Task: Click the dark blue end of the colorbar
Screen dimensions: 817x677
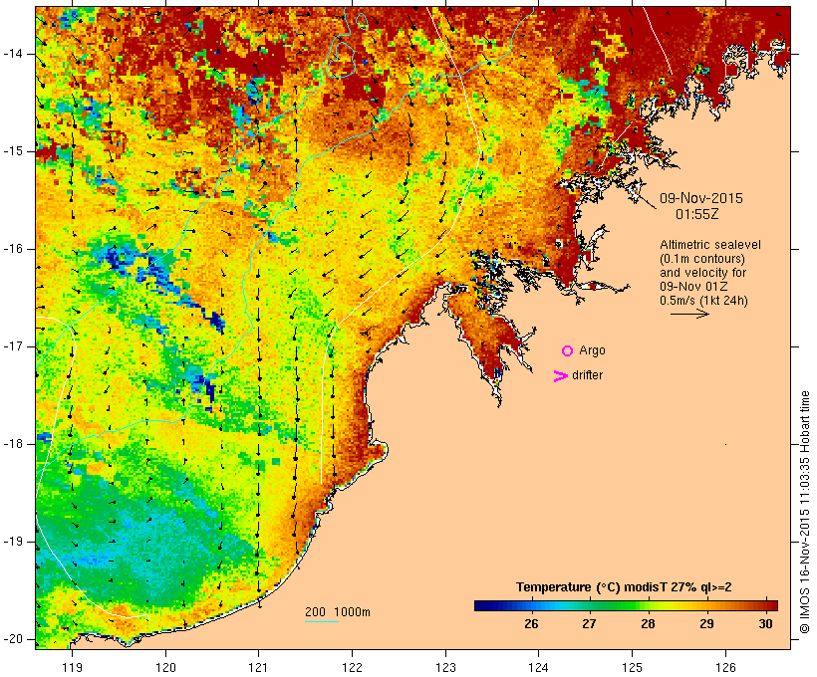Action: click(484, 605)
